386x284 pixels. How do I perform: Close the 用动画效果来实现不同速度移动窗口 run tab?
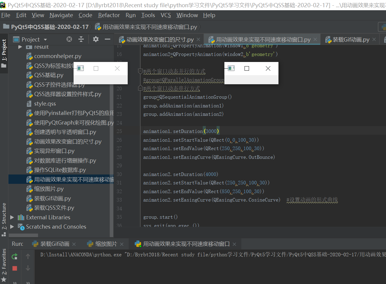[x=235, y=244]
